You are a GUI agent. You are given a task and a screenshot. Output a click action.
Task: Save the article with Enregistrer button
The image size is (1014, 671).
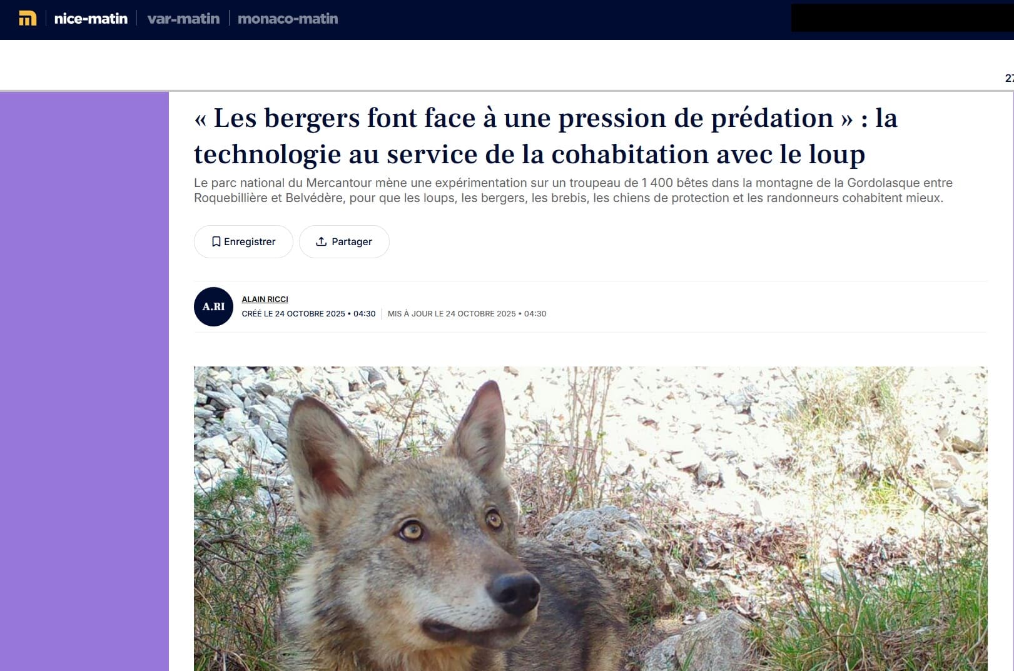coord(243,241)
